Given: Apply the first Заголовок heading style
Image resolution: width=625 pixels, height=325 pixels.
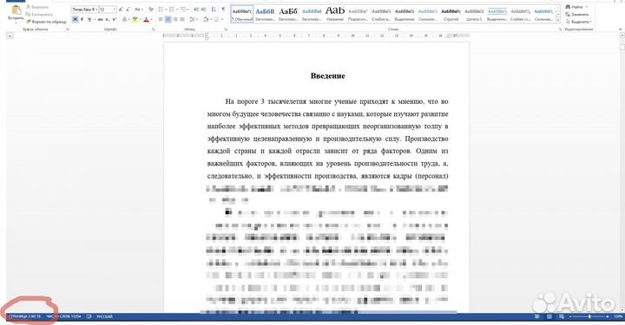Looking at the screenshot, I should pyautogui.click(x=265, y=15).
